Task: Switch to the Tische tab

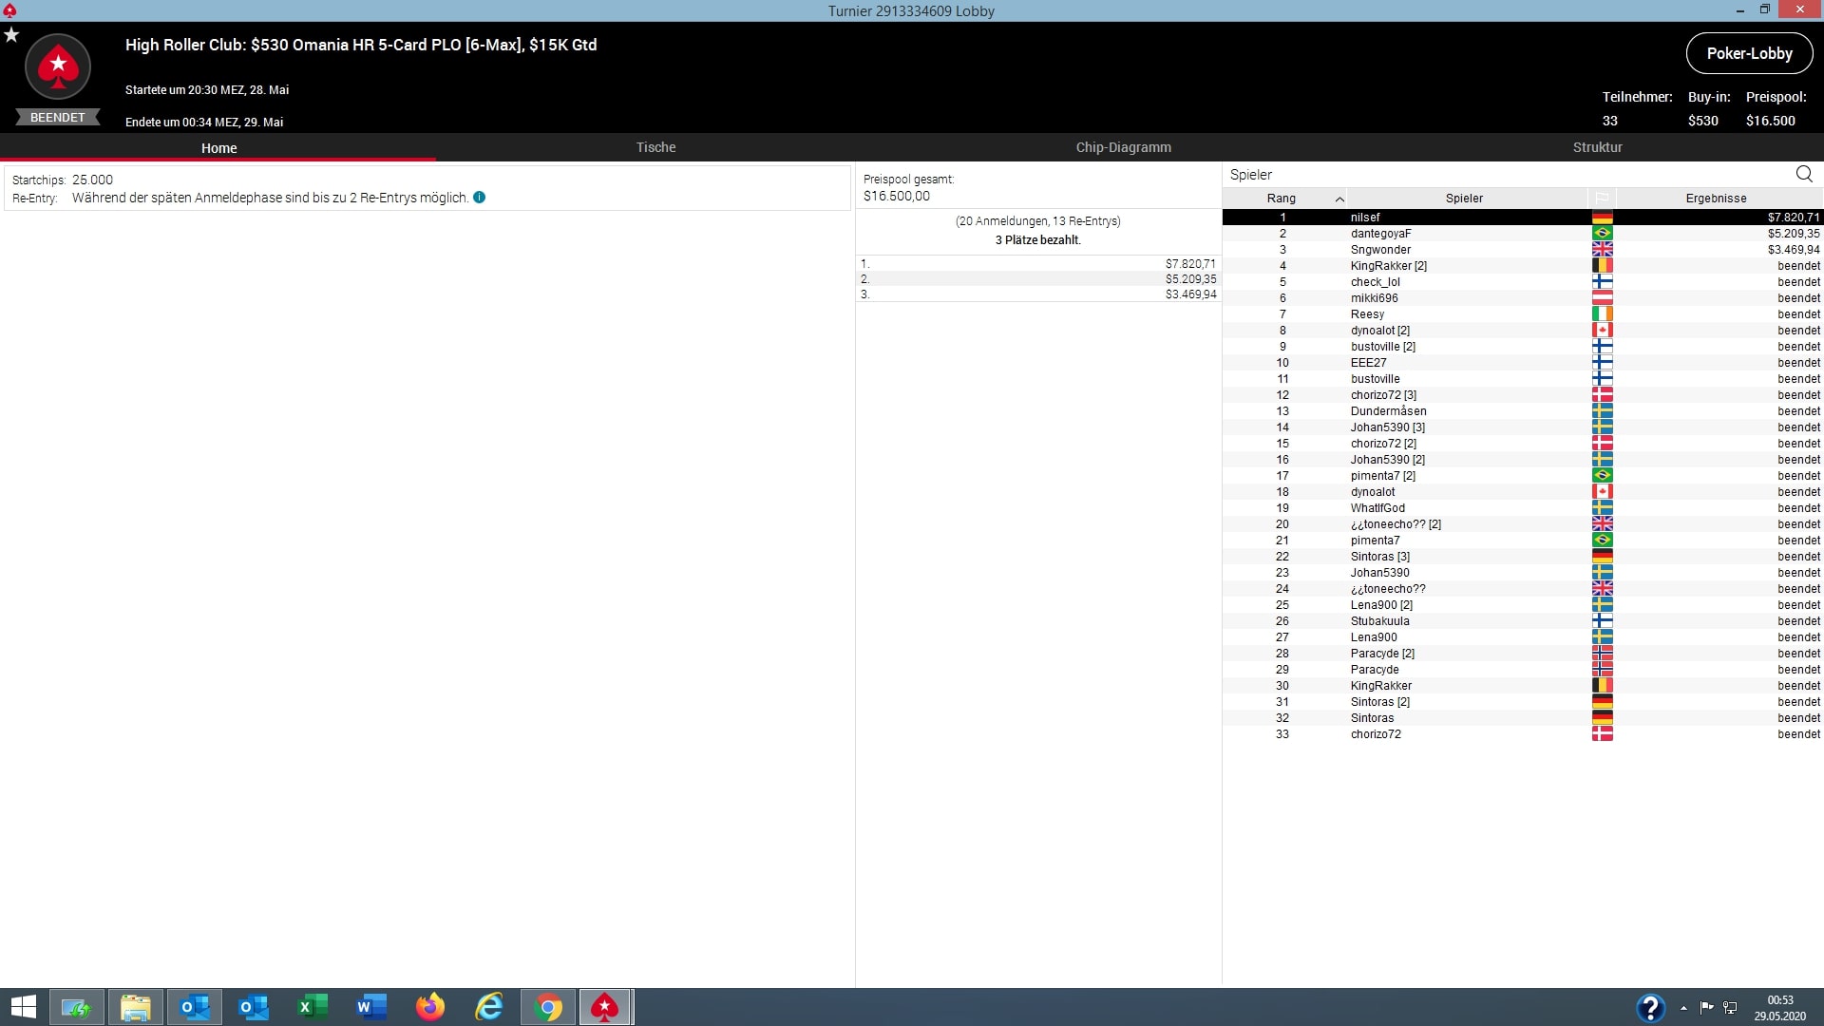Action: (x=655, y=147)
